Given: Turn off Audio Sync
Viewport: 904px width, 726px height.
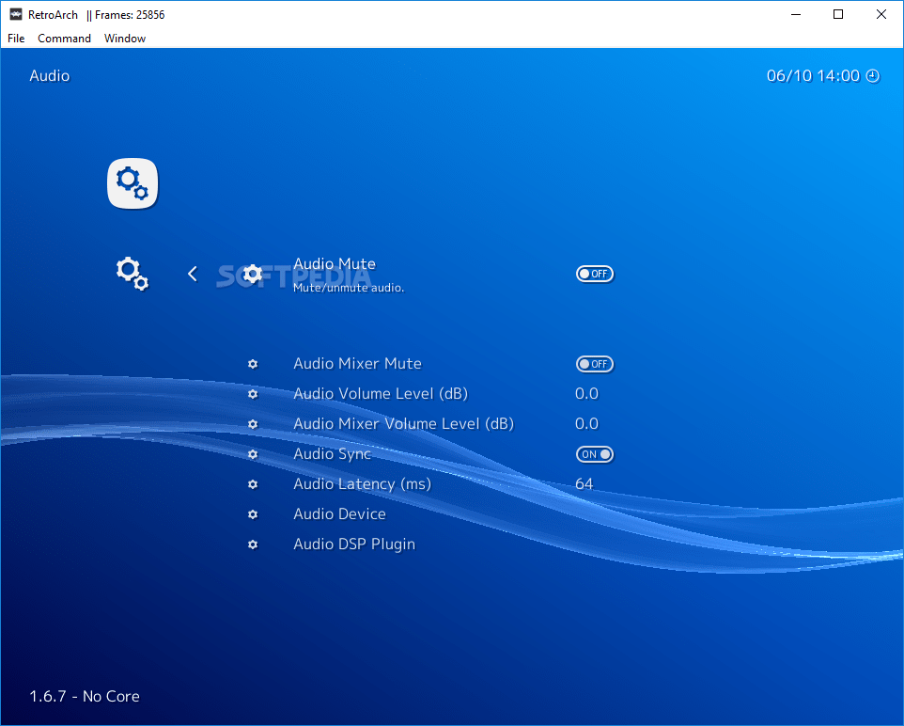Looking at the screenshot, I should pos(594,454).
